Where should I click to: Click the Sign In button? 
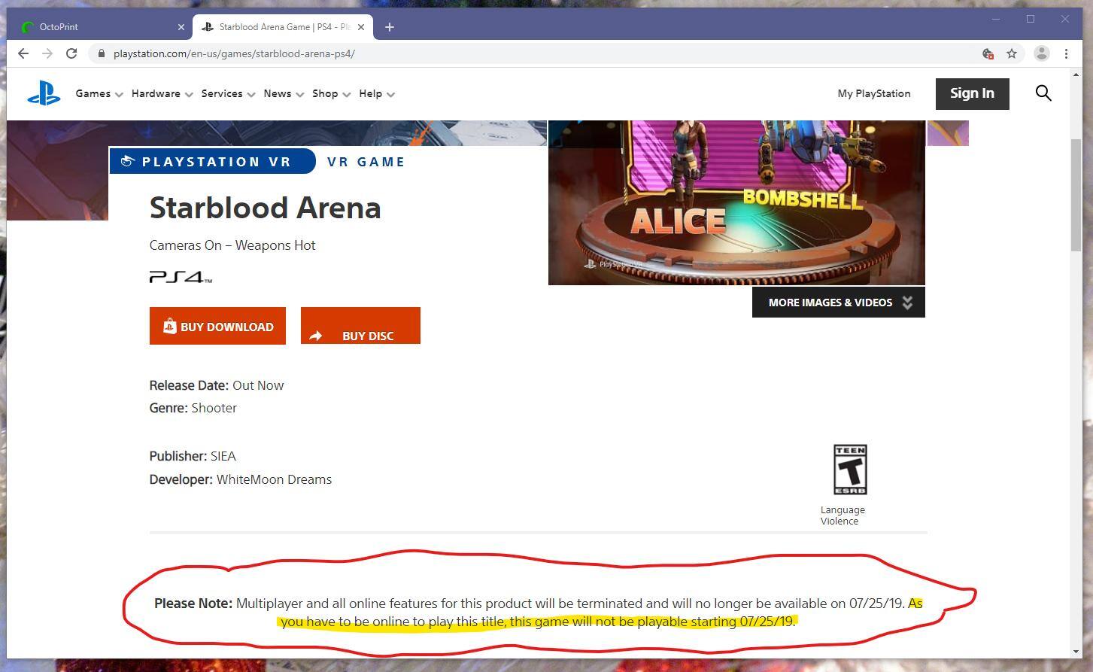972,93
